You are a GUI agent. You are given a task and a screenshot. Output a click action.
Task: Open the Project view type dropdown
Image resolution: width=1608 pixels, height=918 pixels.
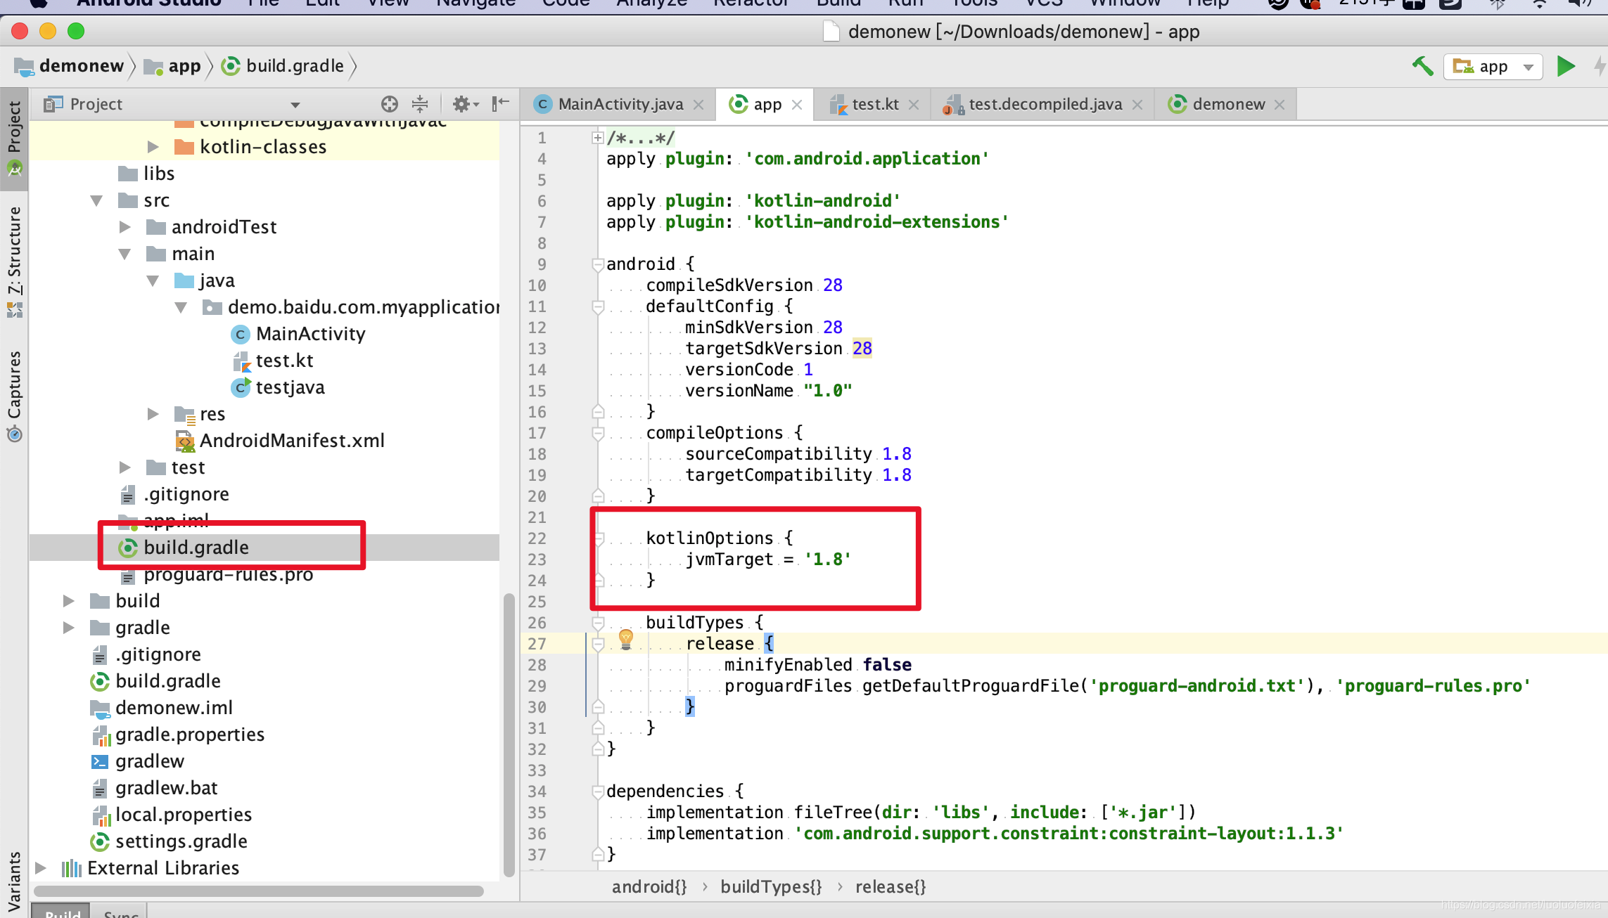coord(295,105)
